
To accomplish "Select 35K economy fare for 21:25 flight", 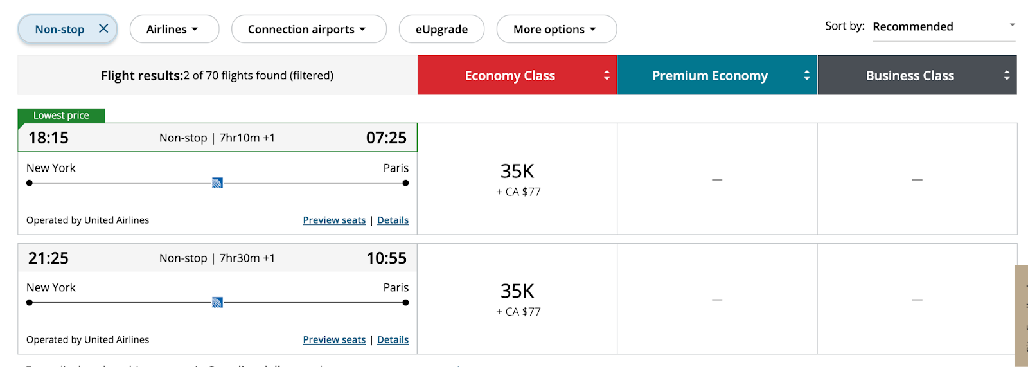I will [517, 299].
